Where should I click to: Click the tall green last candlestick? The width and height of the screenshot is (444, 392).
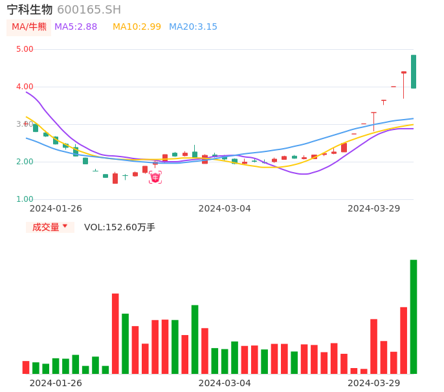[414, 72]
